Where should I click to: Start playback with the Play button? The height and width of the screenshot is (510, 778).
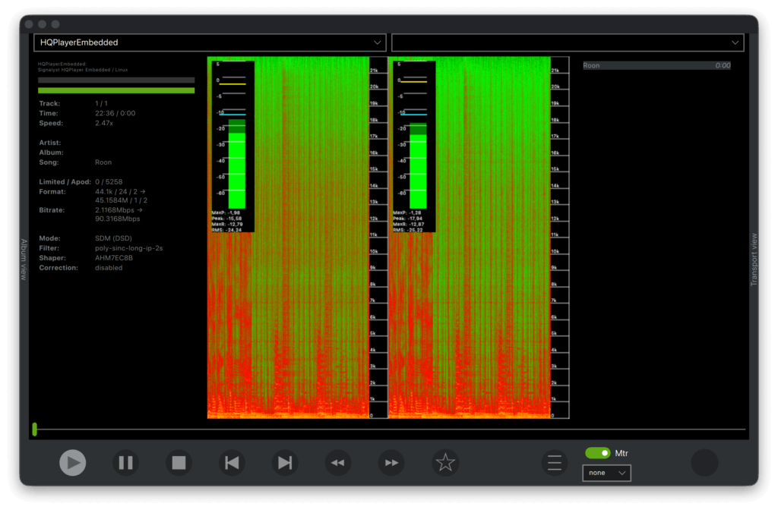pos(72,462)
